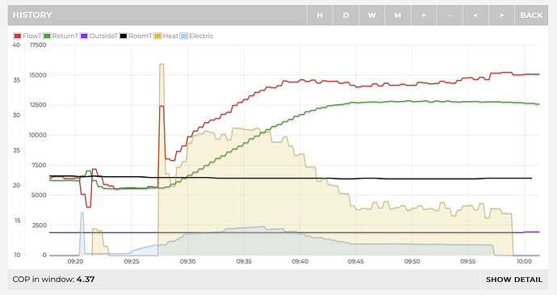Click the black RoomT legend swatch

point(124,36)
